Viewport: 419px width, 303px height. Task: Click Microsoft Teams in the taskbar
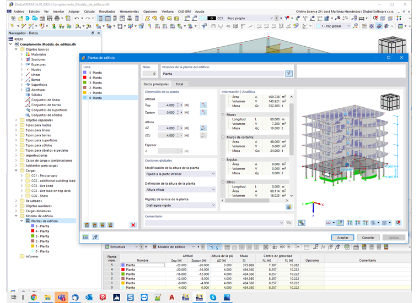tap(61, 298)
